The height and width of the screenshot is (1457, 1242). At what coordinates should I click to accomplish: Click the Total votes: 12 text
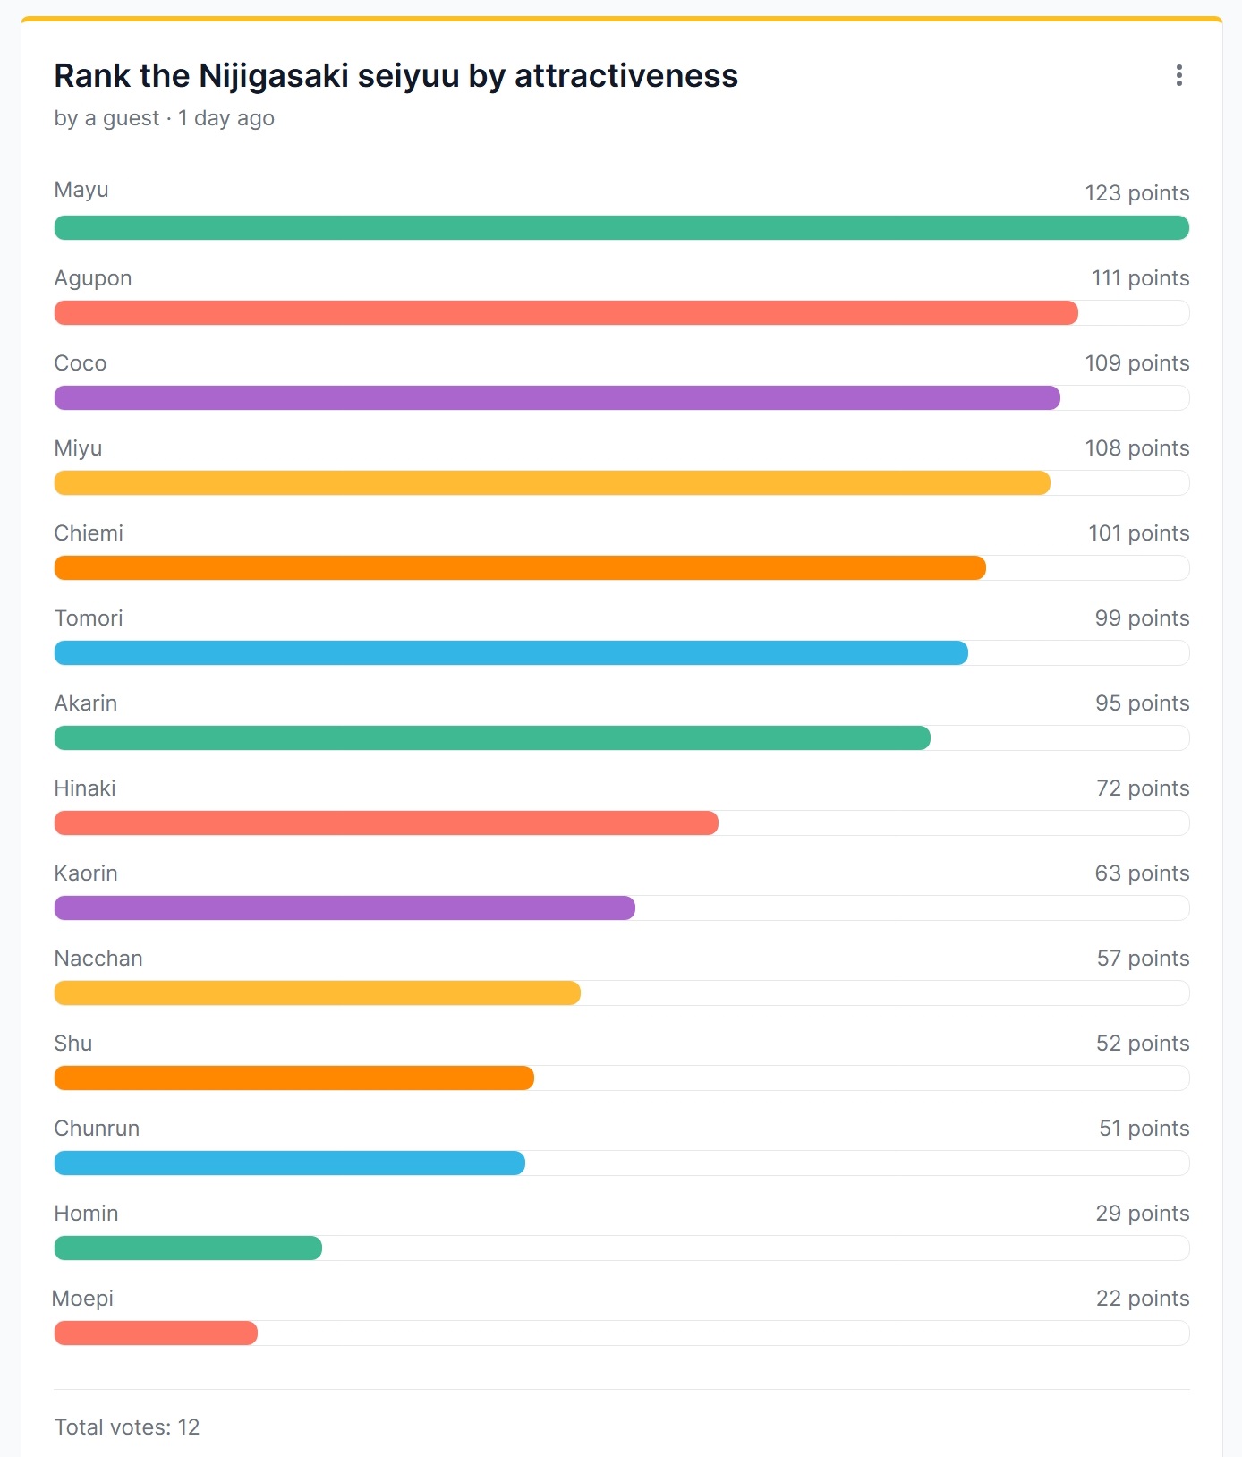127,1427
